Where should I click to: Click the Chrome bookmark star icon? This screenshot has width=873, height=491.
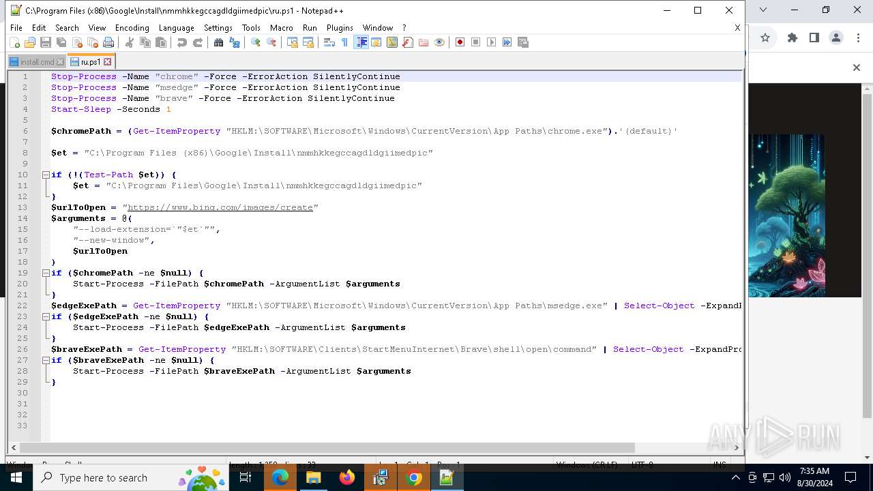[765, 38]
